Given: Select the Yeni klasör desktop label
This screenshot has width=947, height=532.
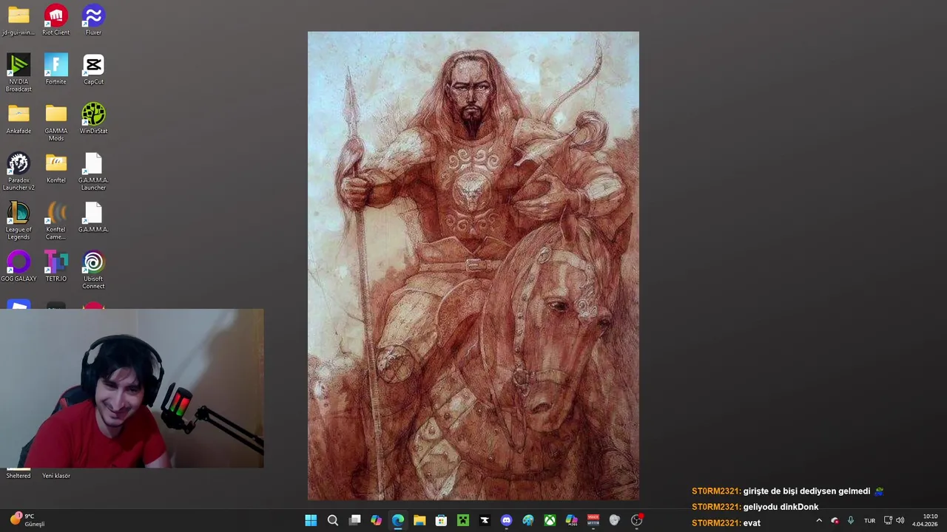Looking at the screenshot, I should point(56,476).
